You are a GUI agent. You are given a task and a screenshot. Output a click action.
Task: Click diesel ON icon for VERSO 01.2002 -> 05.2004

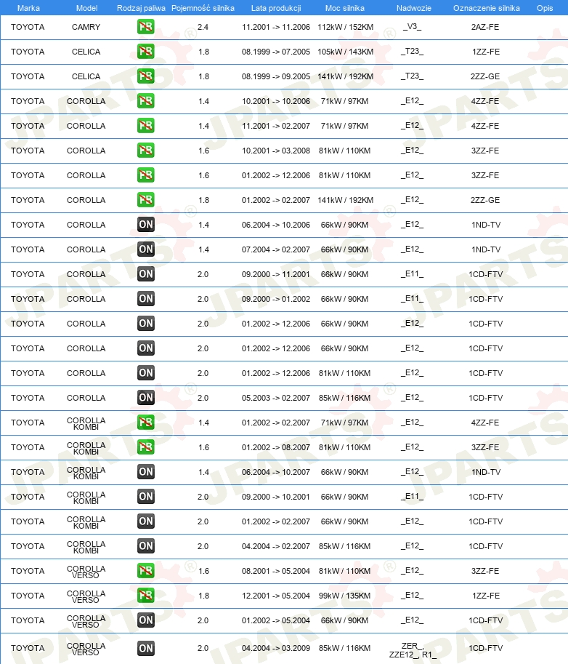pyautogui.click(x=145, y=620)
